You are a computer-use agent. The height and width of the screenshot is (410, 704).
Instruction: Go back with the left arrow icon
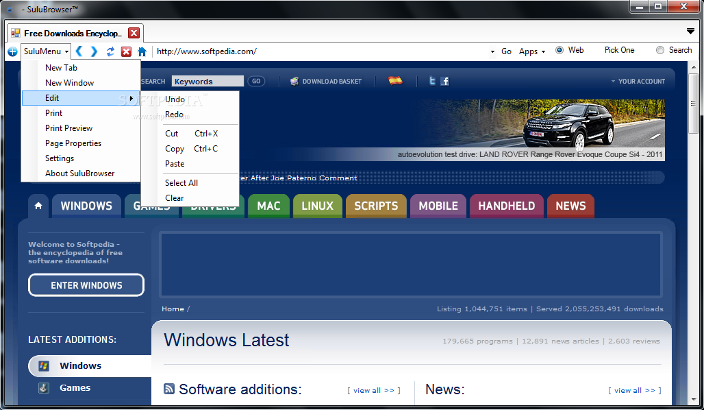point(79,51)
